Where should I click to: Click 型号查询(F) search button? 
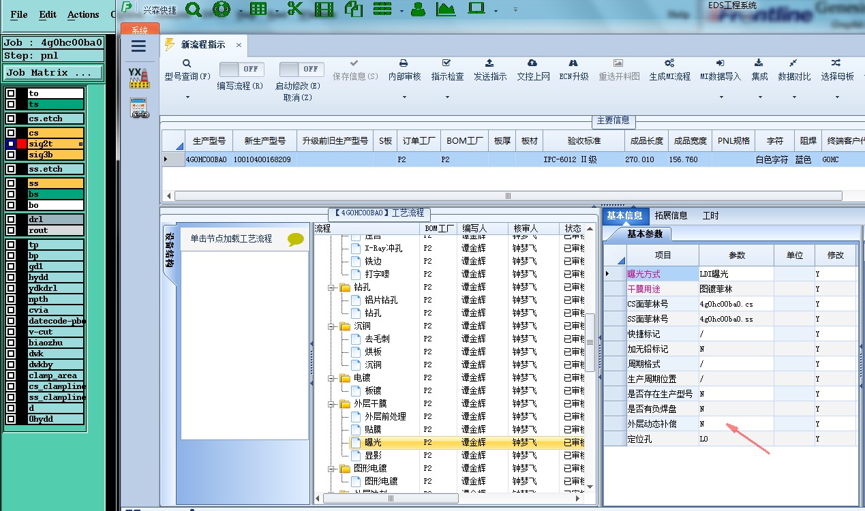pos(187,69)
